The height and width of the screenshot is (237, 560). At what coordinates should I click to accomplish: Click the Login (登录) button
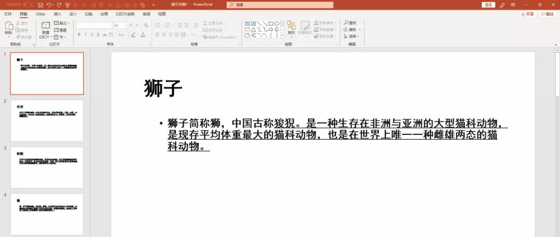(x=488, y=5)
